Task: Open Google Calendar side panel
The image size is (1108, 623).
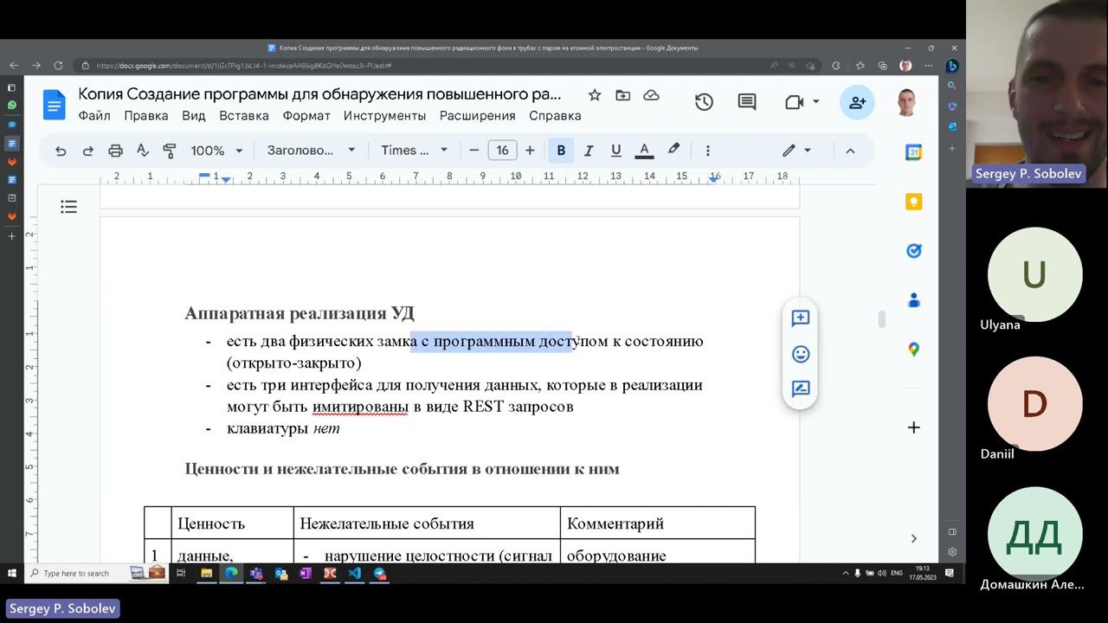Action: 913,152
